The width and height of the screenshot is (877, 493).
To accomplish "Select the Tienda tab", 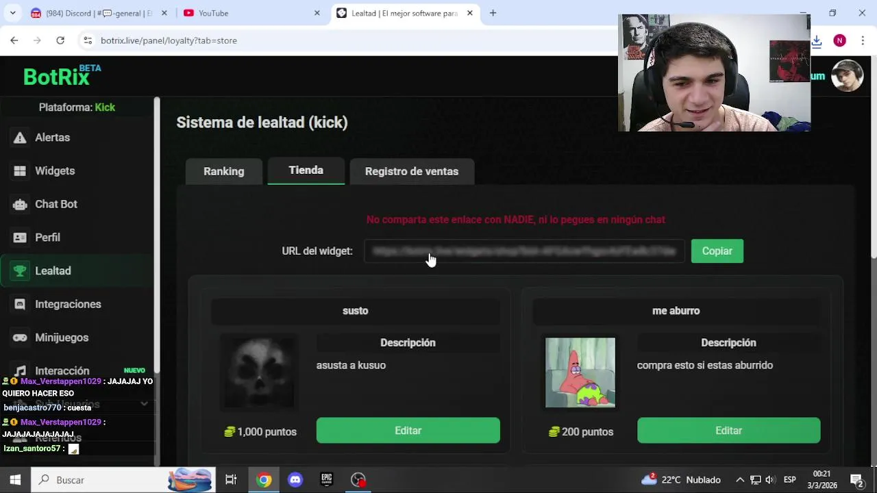I will click(x=306, y=170).
